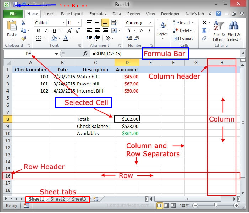Viewport: 249px width, 213px height.
Task: Apply Percent Style format
Action: 141,30
